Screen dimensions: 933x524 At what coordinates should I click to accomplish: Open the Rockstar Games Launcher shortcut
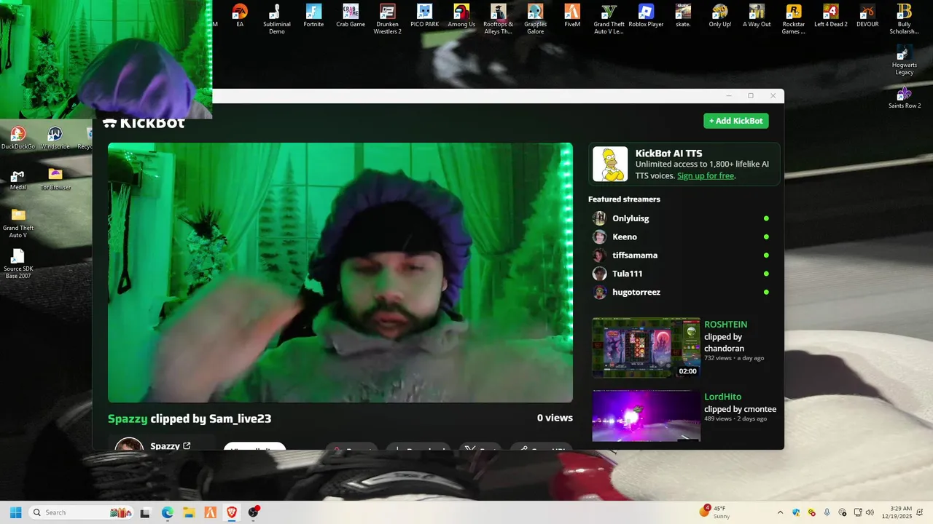click(794, 19)
